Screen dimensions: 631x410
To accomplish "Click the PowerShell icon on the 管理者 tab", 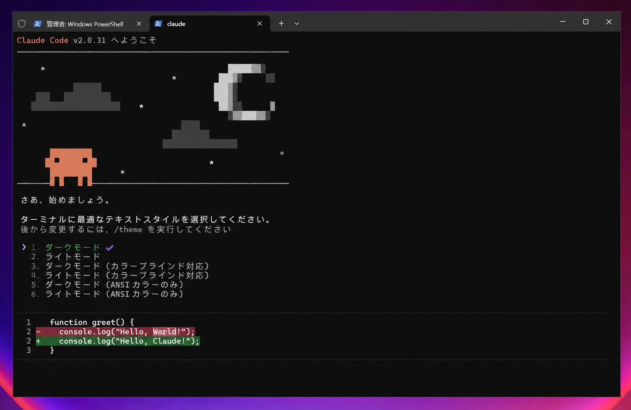I will (x=37, y=24).
